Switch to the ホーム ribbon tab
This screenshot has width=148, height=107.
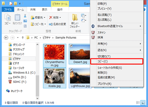pos(20,10)
